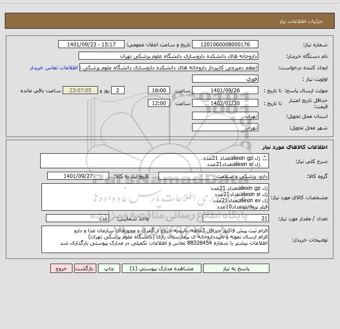Click the scroll spinner in شرح کلی نیاز box
Image resolution: width=340 pixels, height=329 pixels.
coord(264,158)
